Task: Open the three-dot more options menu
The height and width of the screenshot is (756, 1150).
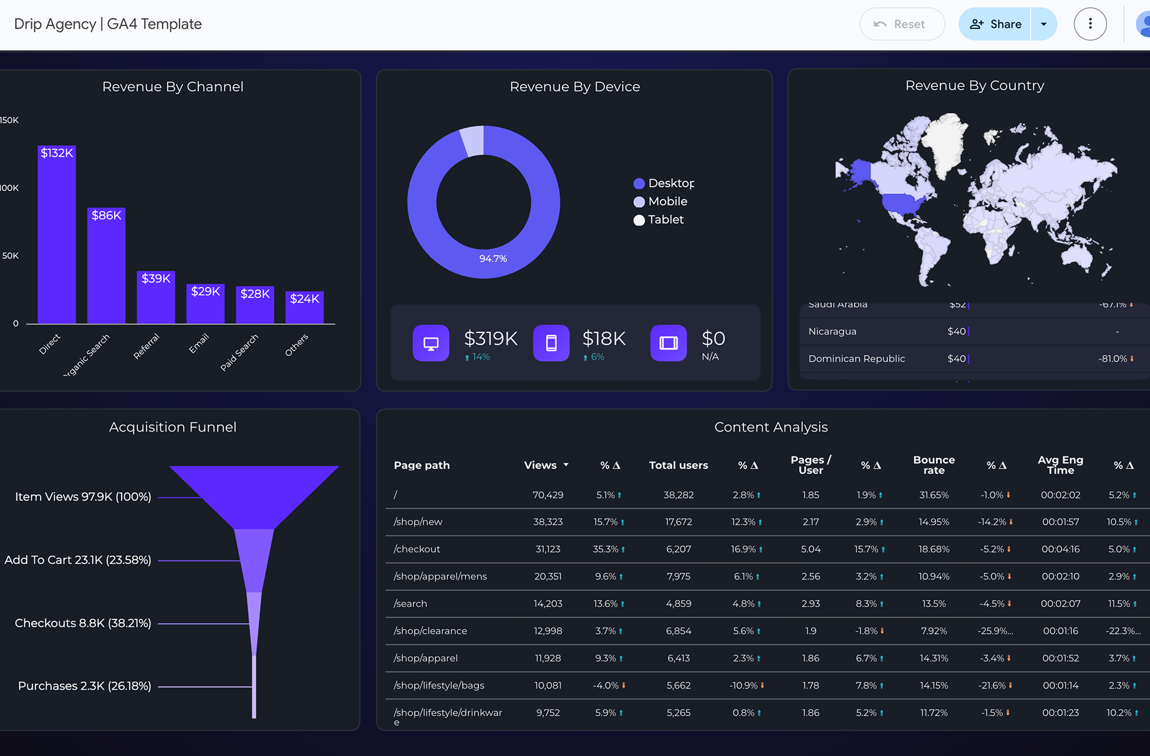Action: pos(1090,24)
